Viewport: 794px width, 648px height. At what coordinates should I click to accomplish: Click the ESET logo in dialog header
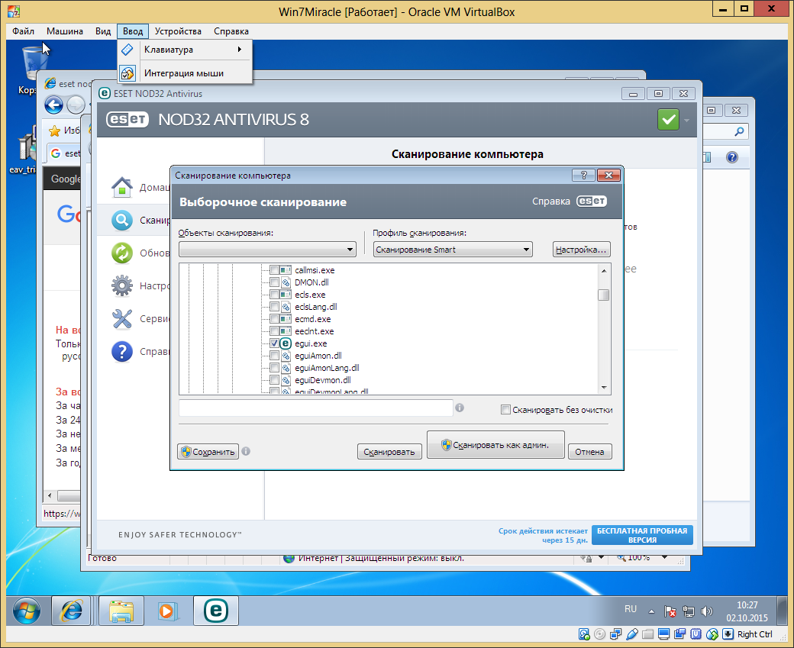coord(592,201)
